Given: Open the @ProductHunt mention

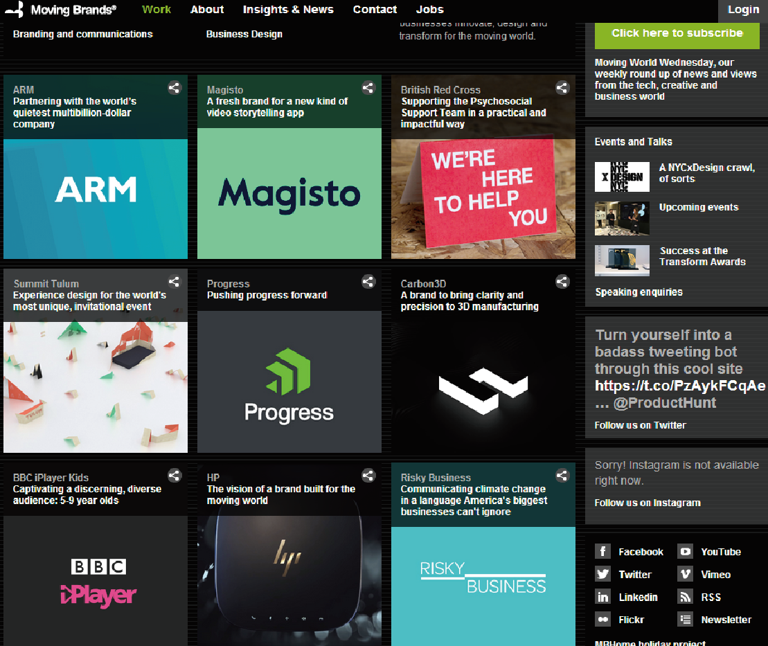Looking at the screenshot, I should (665, 402).
